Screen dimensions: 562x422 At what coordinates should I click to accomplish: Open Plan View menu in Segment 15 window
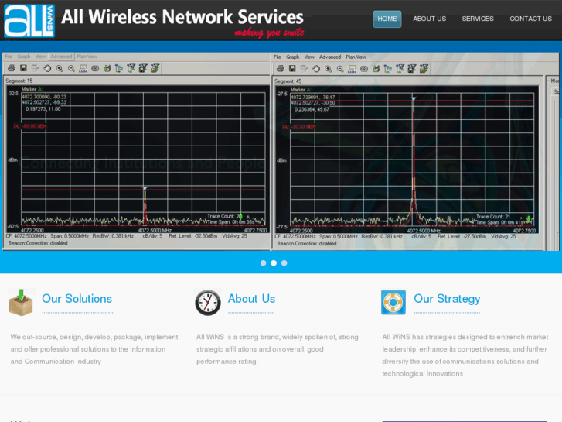click(x=87, y=57)
